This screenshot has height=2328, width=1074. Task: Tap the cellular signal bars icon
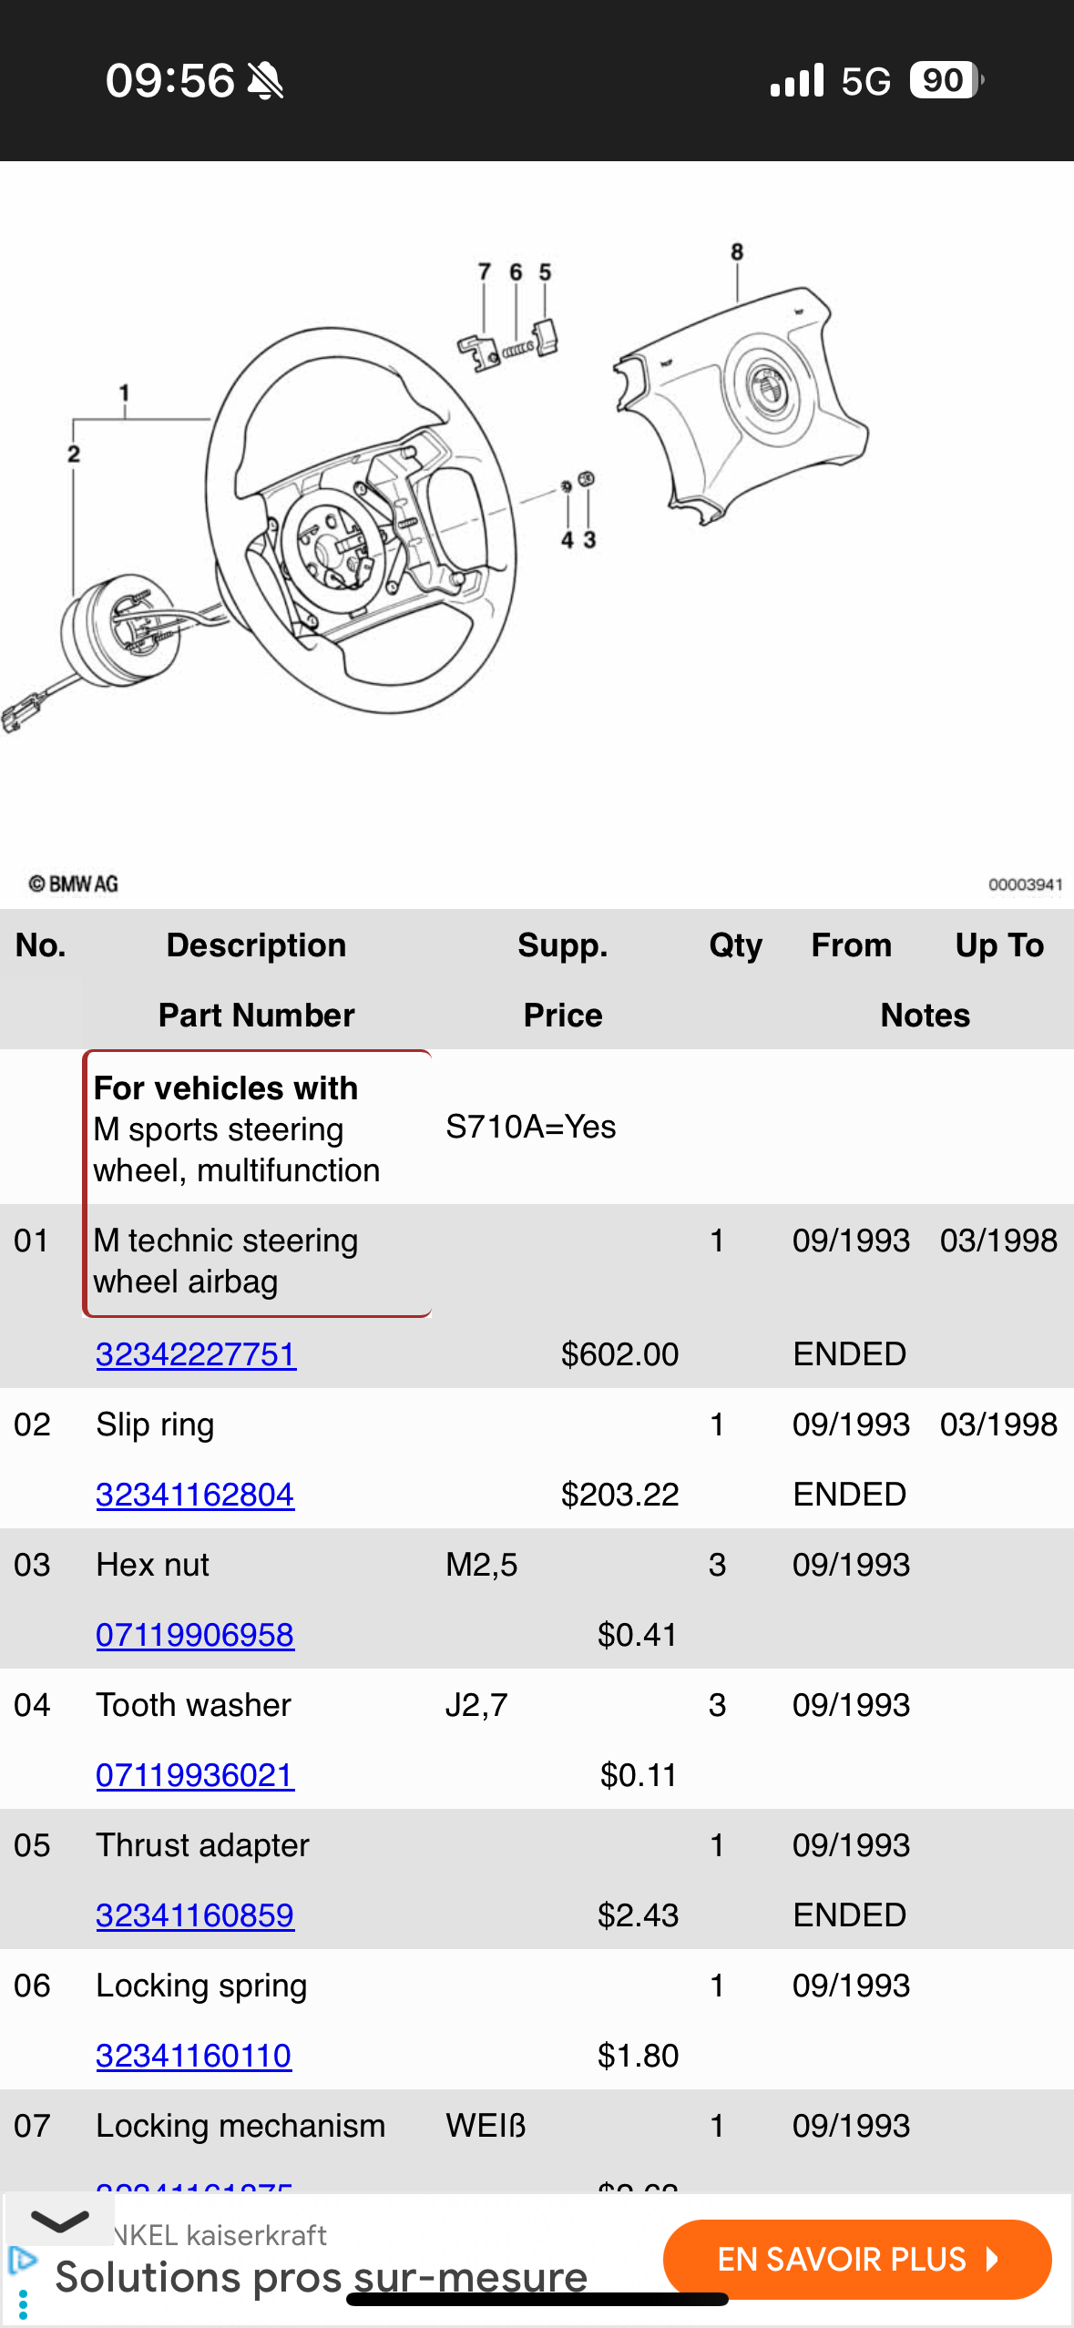(797, 80)
